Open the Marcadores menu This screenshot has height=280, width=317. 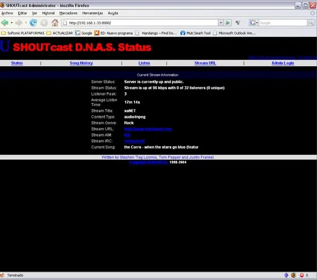pos(68,13)
